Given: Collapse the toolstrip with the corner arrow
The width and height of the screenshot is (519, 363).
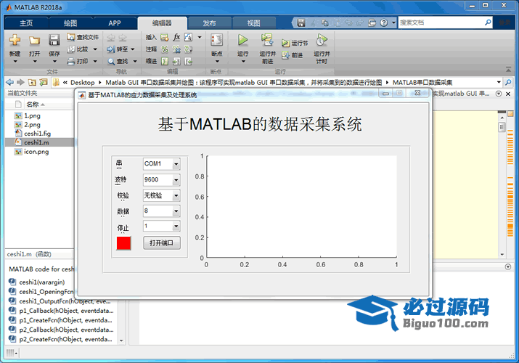Looking at the screenshot, I should click(x=508, y=69).
